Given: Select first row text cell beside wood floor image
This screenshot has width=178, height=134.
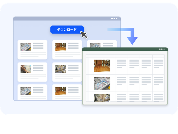Looking at the screenshot, I should [x=121, y=64].
